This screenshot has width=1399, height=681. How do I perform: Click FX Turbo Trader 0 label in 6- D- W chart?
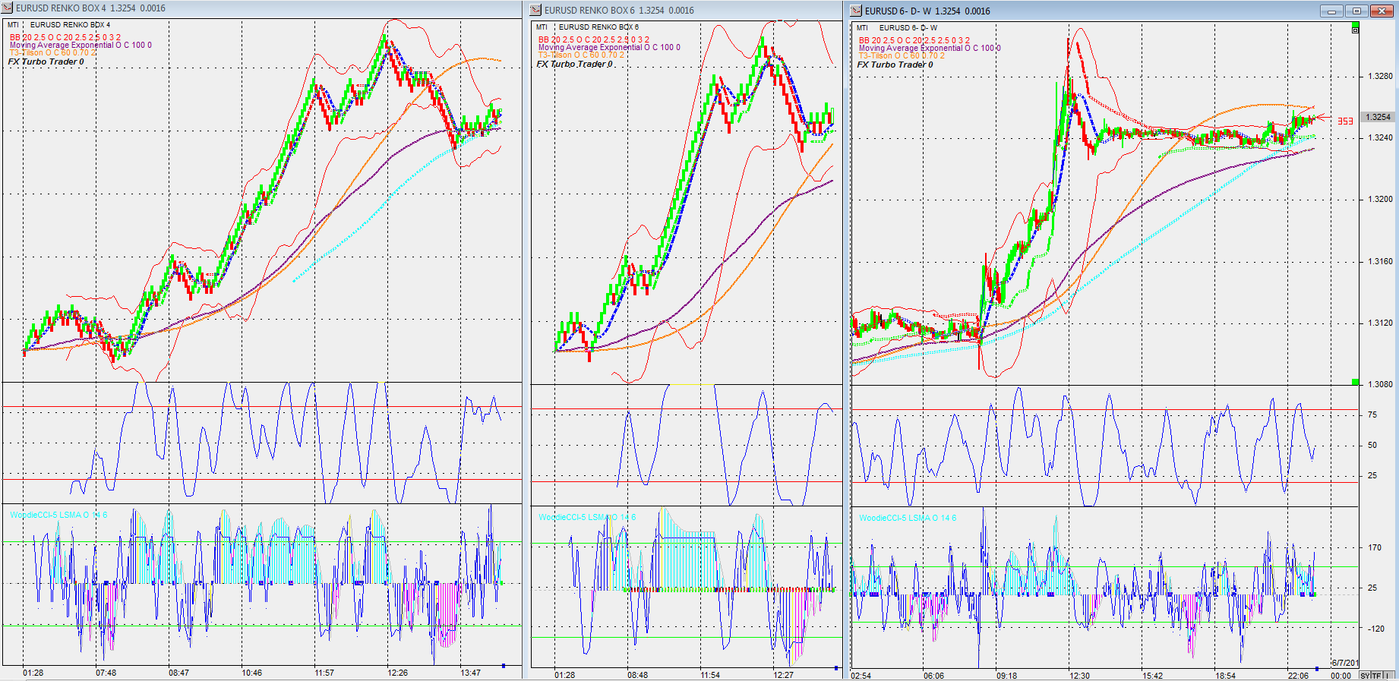pos(895,65)
